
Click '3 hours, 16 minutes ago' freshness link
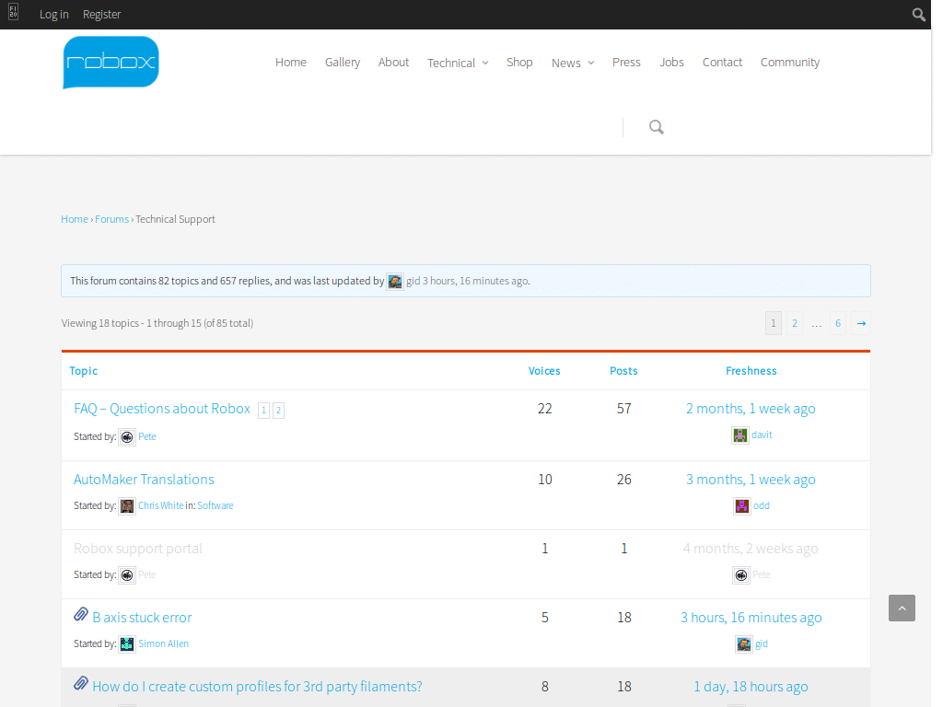tap(751, 618)
